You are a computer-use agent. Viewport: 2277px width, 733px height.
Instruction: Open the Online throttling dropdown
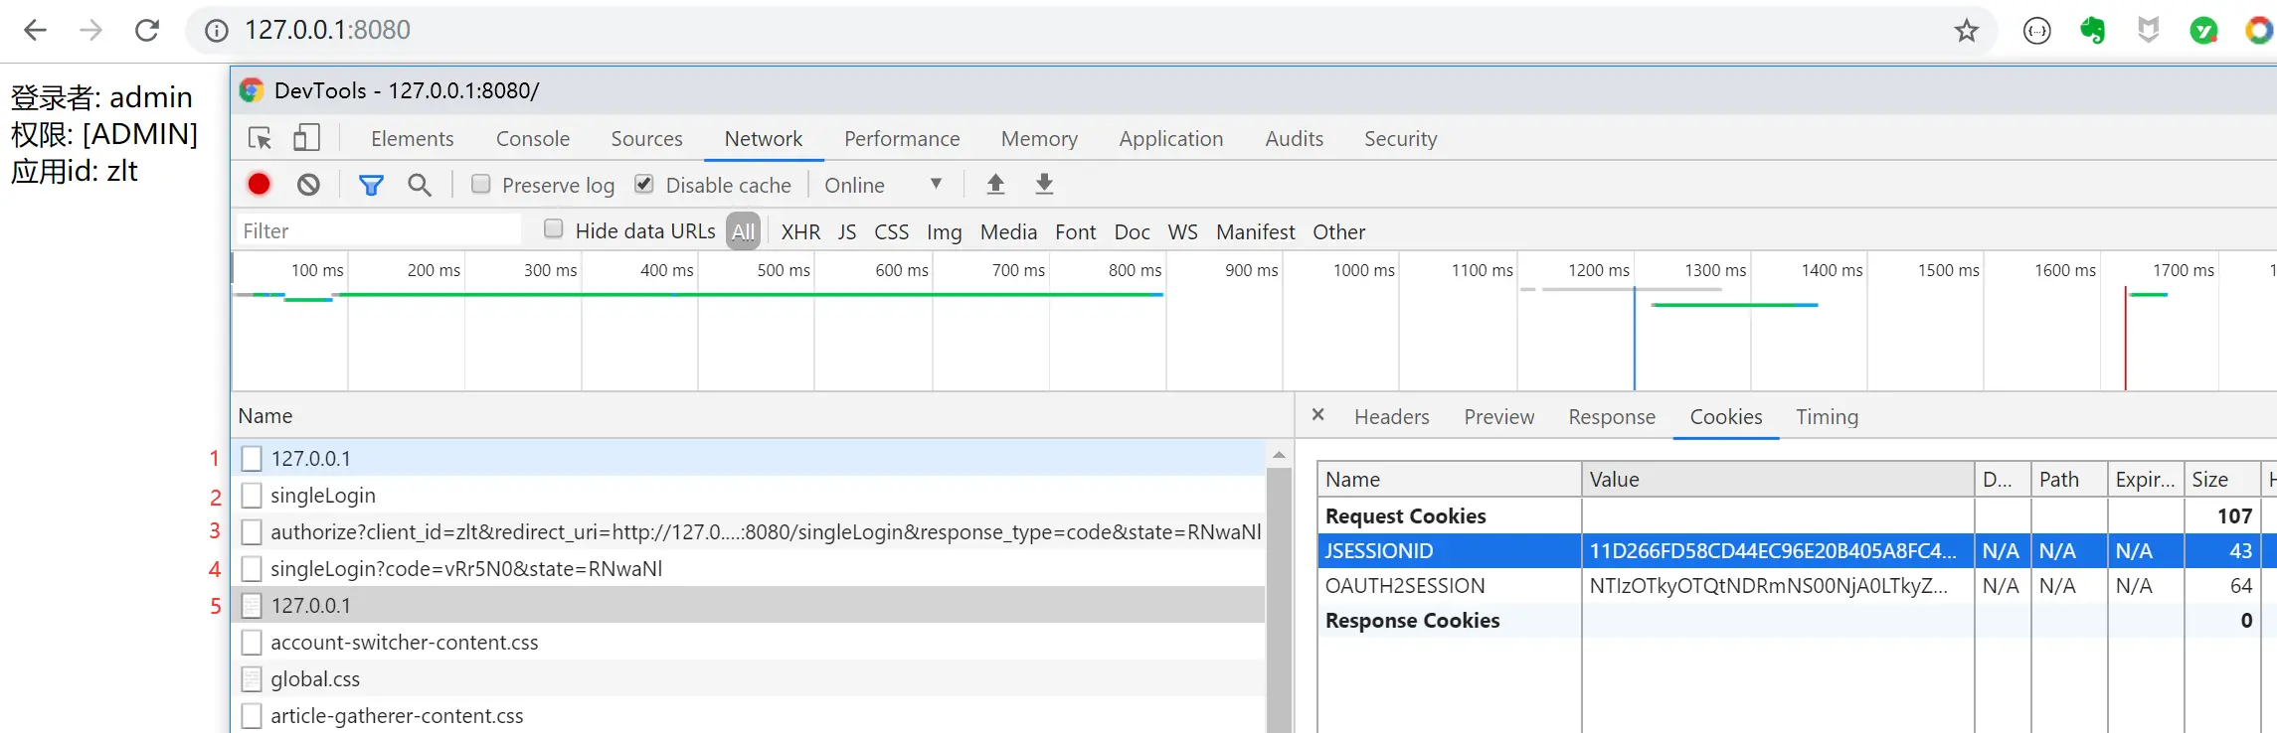tap(883, 185)
